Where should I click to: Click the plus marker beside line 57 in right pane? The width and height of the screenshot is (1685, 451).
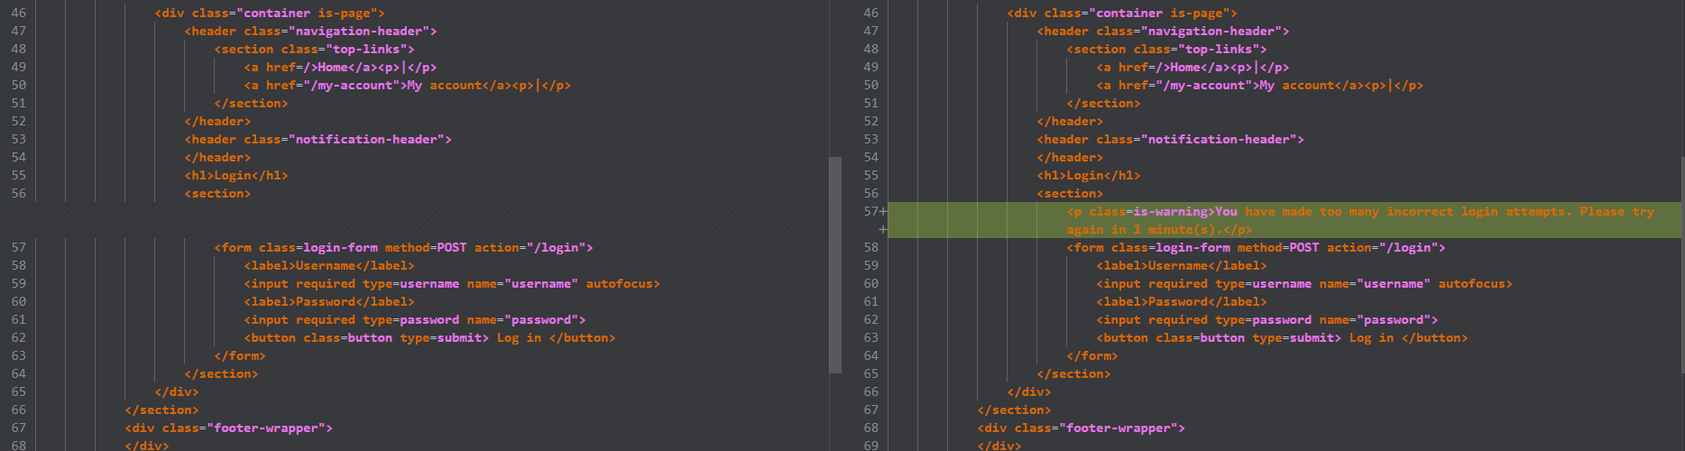883,212
